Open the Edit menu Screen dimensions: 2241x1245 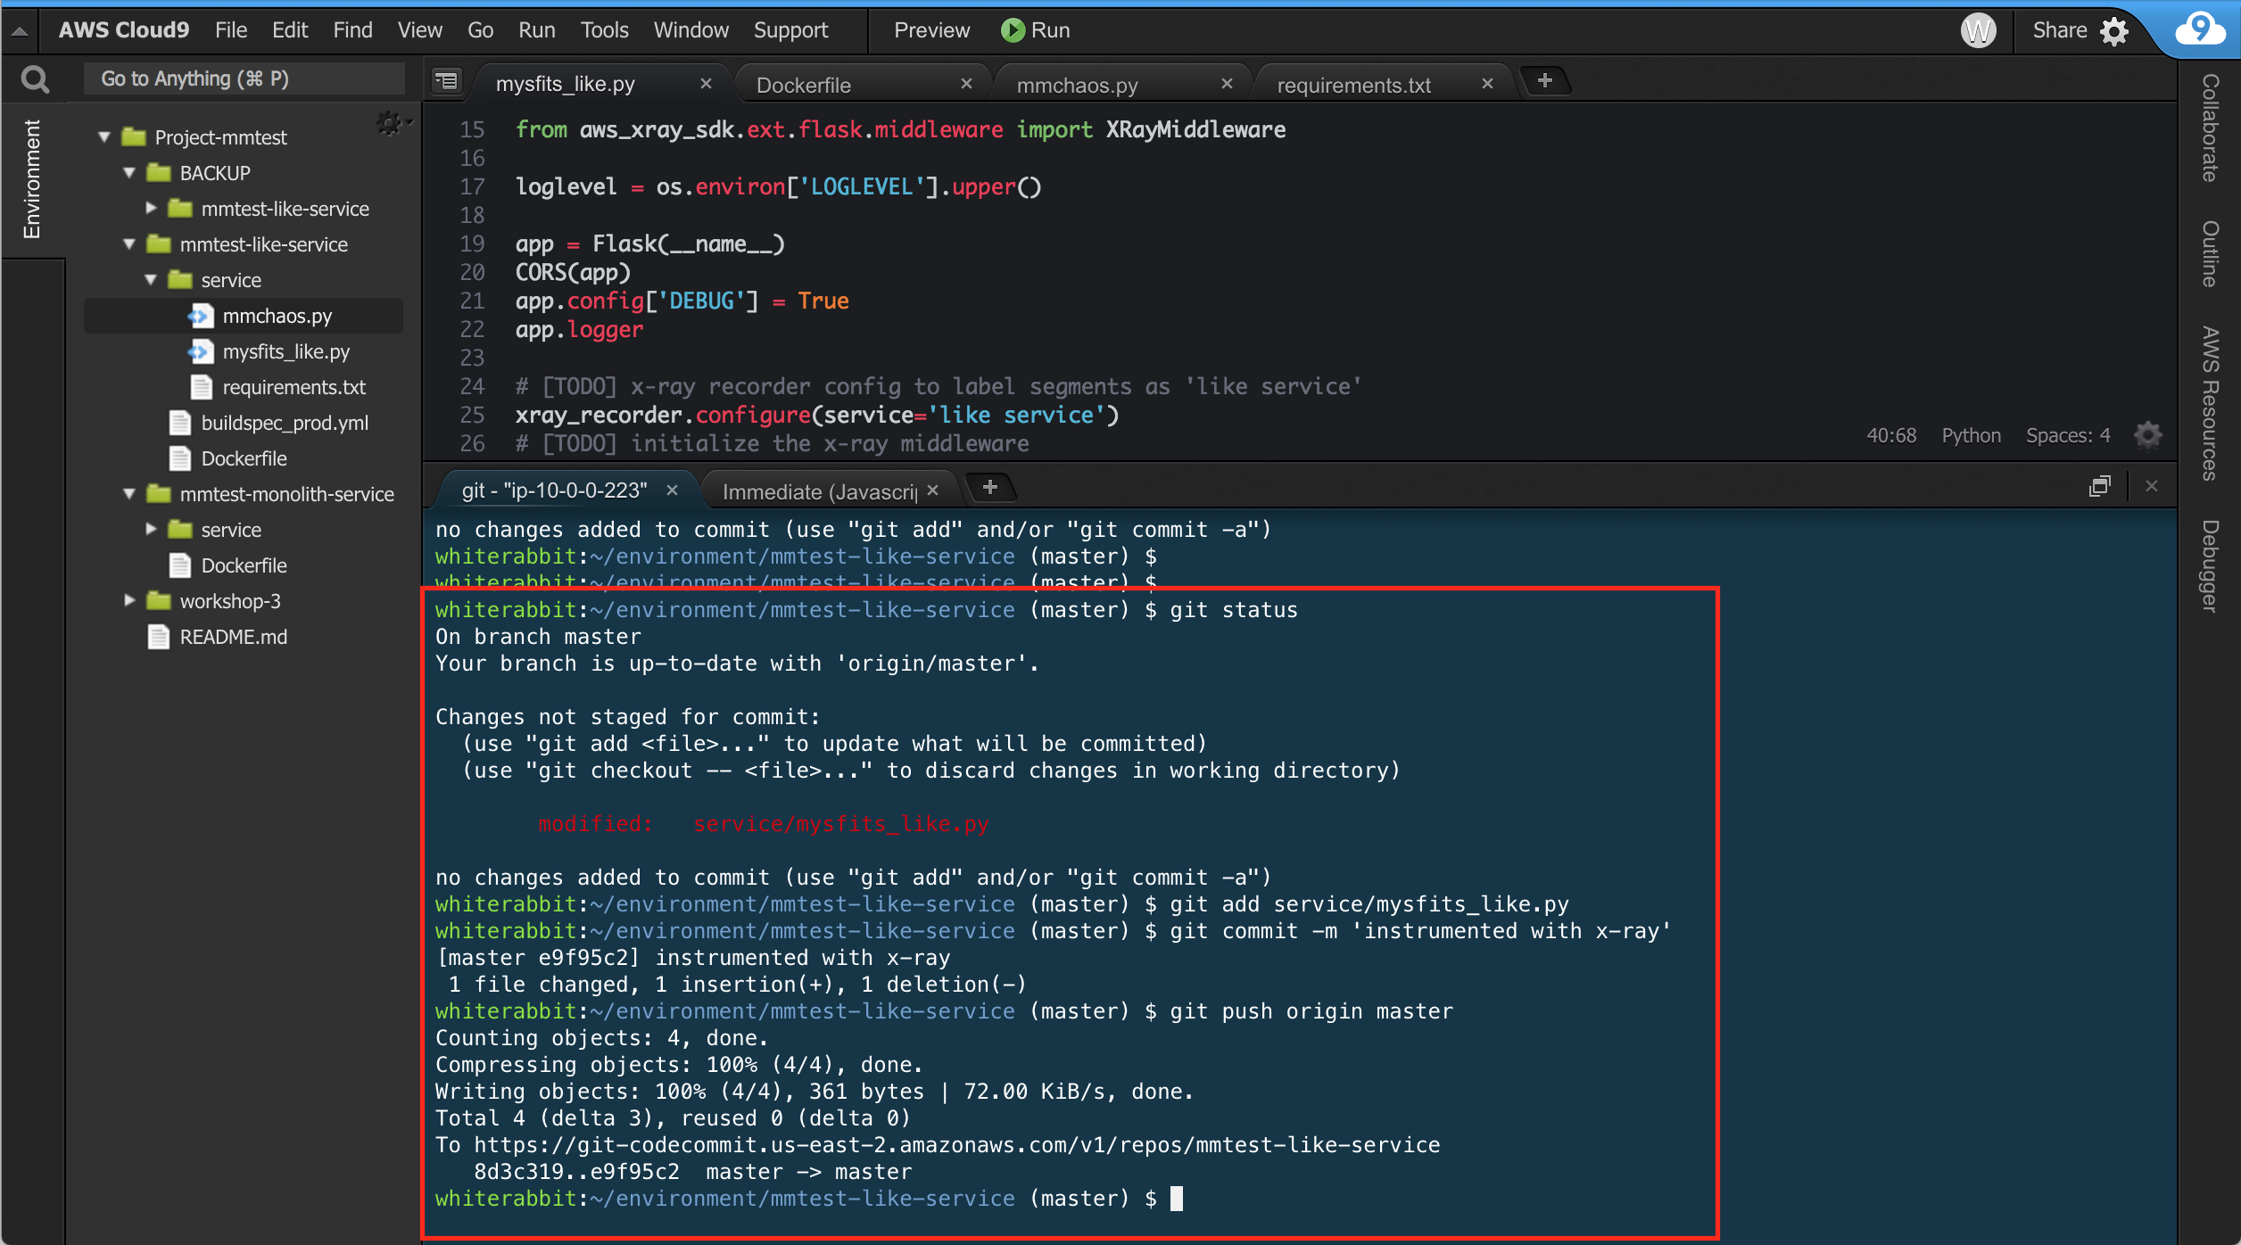click(x=290, y=30)
